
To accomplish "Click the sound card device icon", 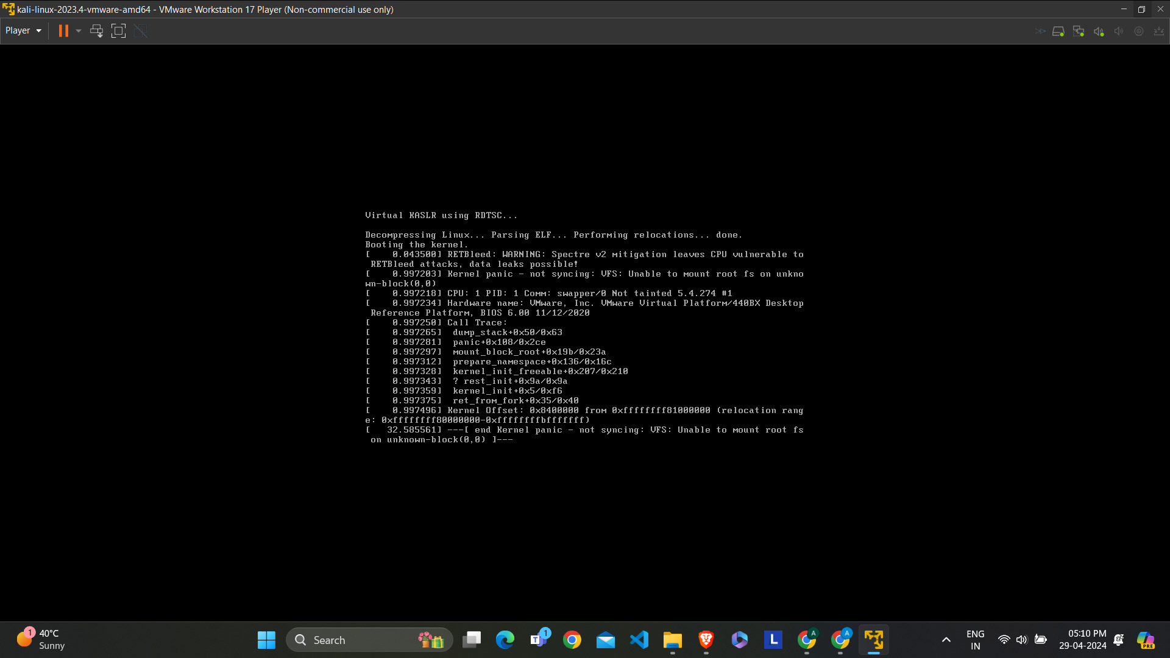I will click(1099, 31).
